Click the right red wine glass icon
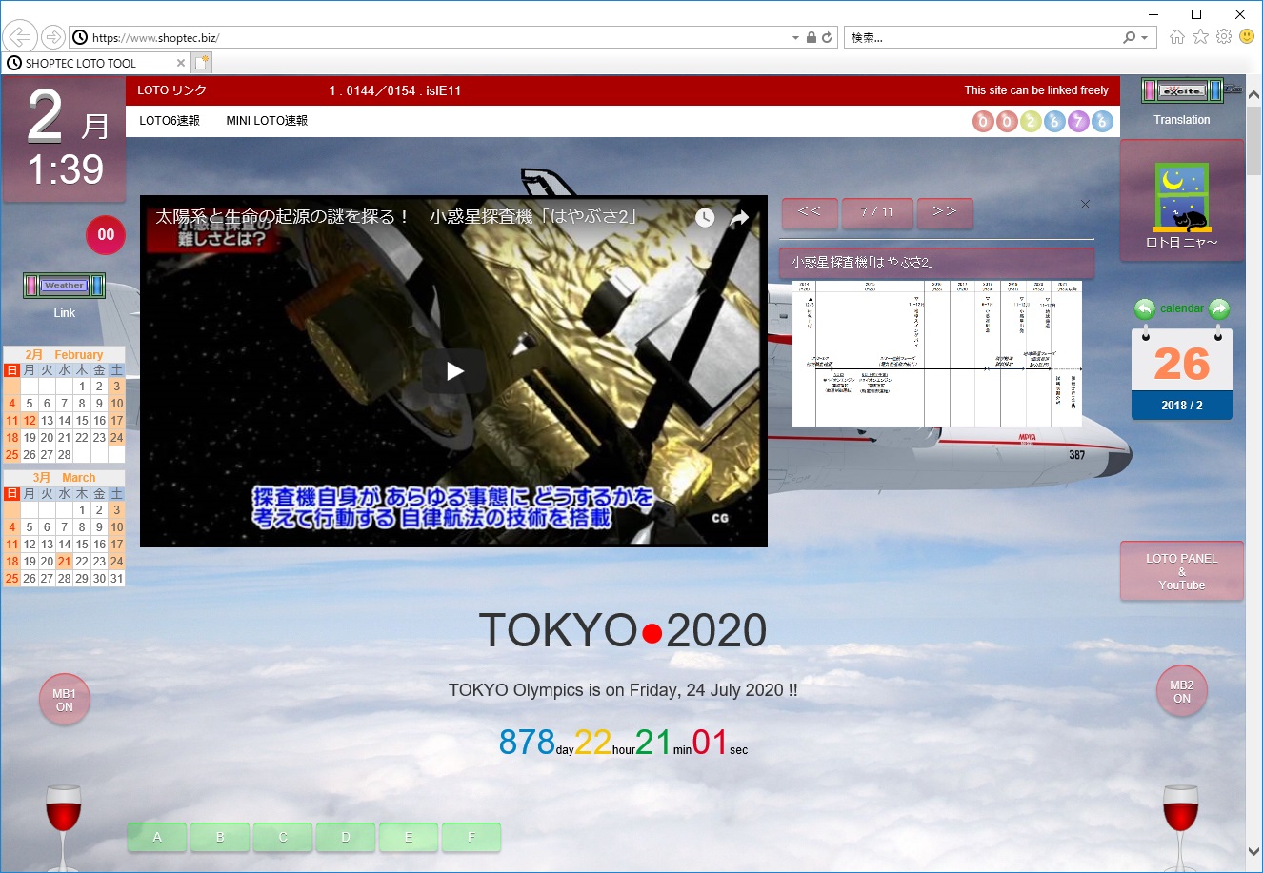Viewport: 1263px width, 873px height. [1181, 827]
